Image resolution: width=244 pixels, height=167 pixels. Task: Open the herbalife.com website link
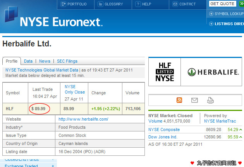tap(83, 119)
